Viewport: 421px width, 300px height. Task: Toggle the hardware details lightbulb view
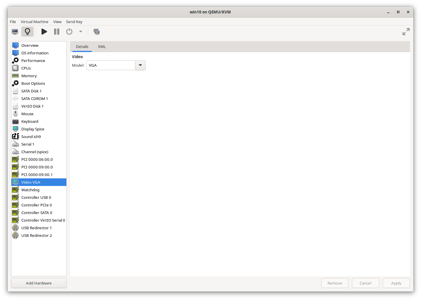27,32
